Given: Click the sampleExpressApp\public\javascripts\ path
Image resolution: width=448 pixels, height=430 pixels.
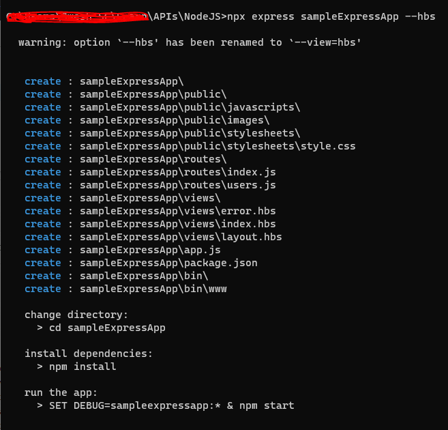Looking at the screenshot, I should click(x=190, y=107).
